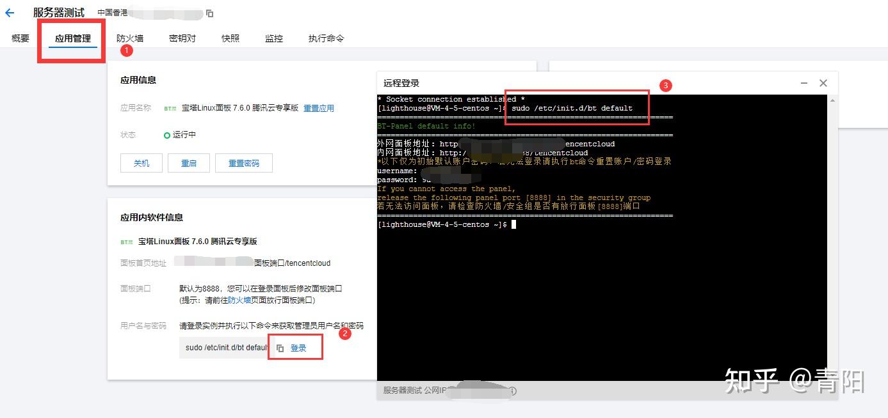Screen dimensions: 888x418
Task: Click the 服务器测试 page title
Action: [x=59, y=13]
